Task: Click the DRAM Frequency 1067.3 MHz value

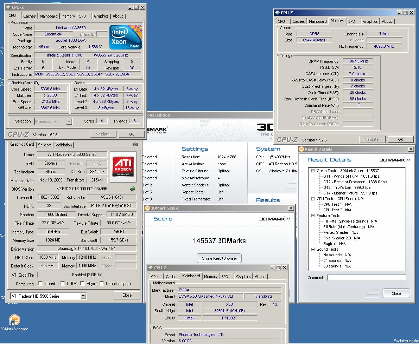Action: (357, 61)
